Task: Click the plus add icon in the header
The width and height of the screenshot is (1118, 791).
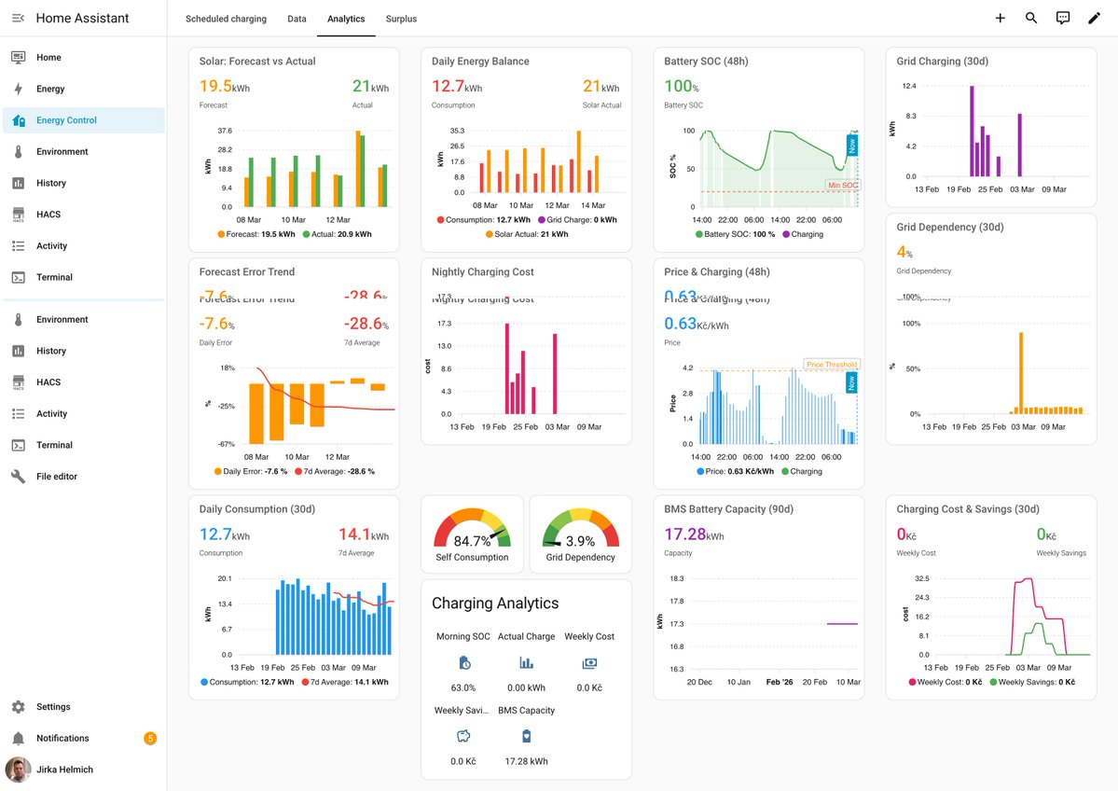Action: pyautogui.click(x=1000, y=18)
